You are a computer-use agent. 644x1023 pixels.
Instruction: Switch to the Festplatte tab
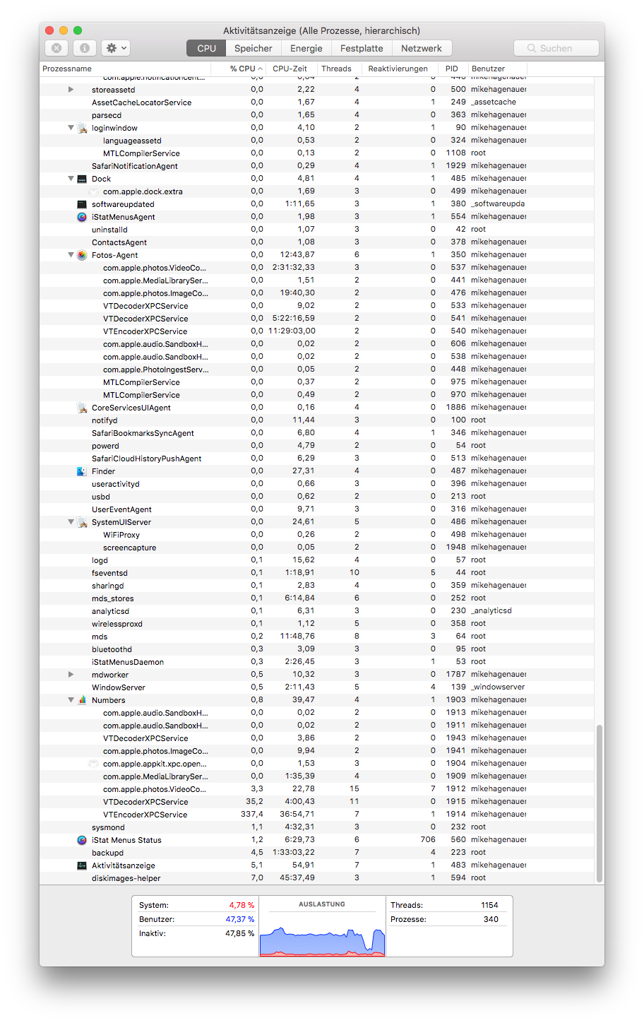[362, 48]
